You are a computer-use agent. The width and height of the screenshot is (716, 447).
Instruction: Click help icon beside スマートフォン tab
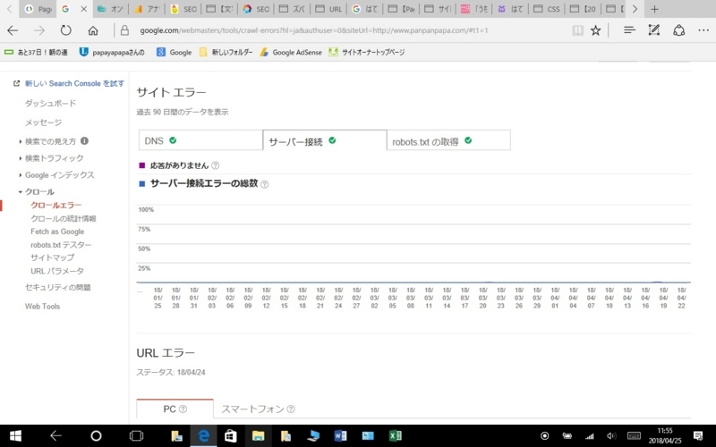click(291, 409)
